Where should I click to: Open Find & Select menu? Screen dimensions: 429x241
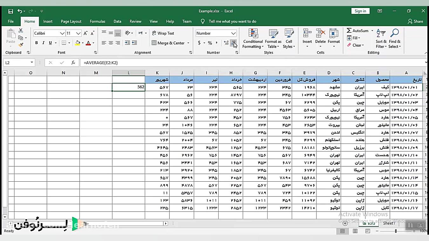pos(395,38)
